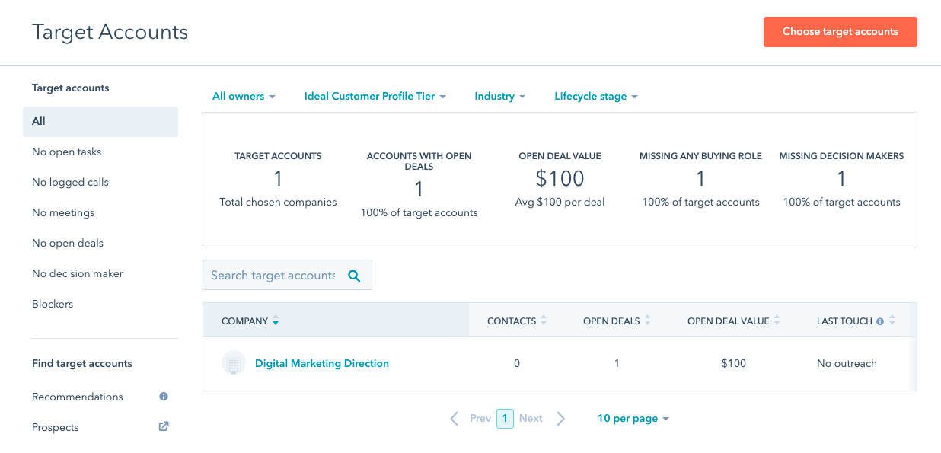
Task: Toggle the Company column sort direction
Action: [x=276, y=321]
